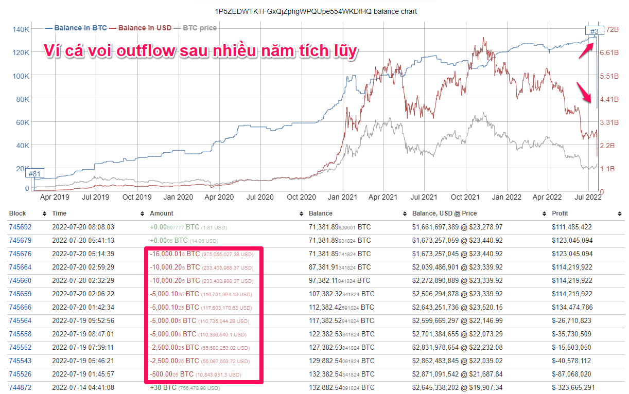Open block 745526 link
Viewport: 629px width, 394px height.
click(20, 374)
